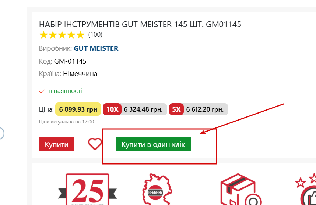The width and height of the screenshot is (316, 205).
Task: Click the red 5X quantity badge
Action: pyautogui.click(x=176, y=109)
